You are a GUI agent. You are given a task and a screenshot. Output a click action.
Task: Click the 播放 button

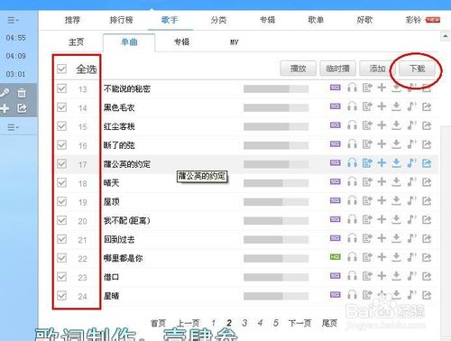[x=298, y=69]
